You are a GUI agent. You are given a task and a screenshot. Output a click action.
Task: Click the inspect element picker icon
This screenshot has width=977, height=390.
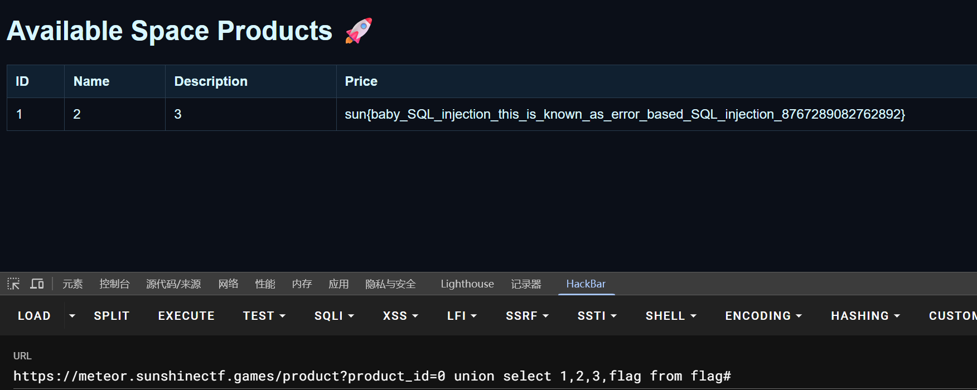click(x=13, y=284)
